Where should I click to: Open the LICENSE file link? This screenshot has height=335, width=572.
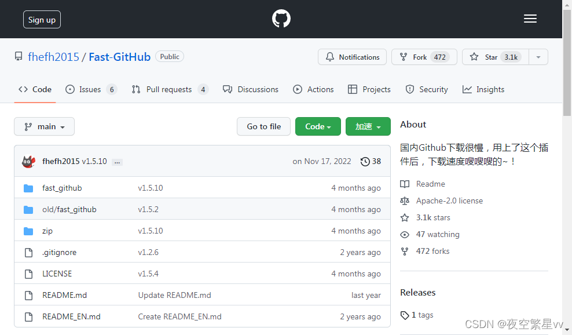(57, 274)
